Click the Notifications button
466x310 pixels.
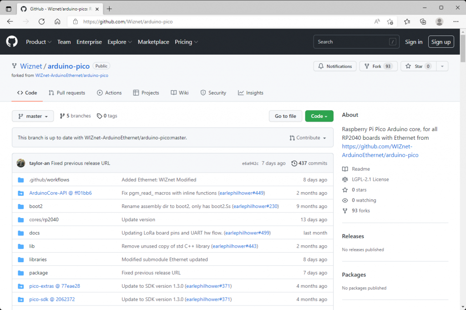click(x=335, y=66)
